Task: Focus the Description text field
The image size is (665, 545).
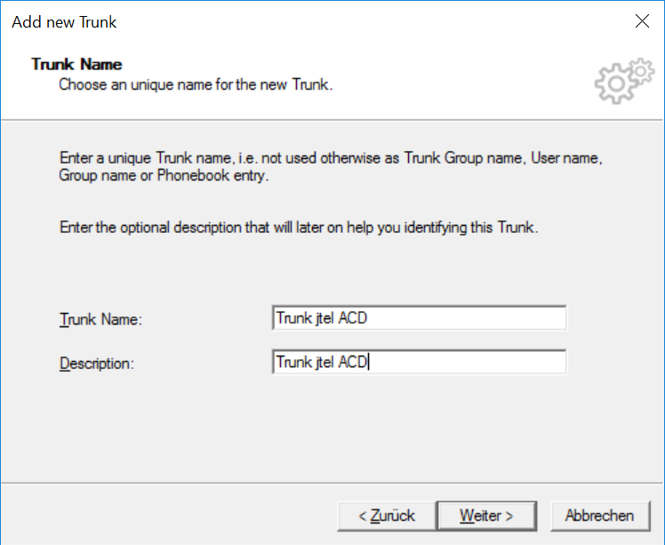Action: (419, 362)
